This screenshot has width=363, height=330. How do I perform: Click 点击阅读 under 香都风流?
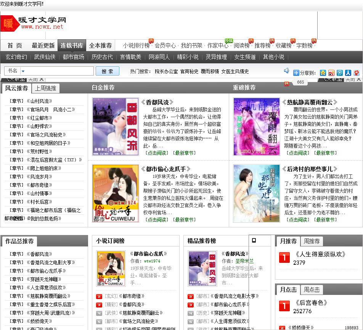pyautogui.click(x=157, y=153)
